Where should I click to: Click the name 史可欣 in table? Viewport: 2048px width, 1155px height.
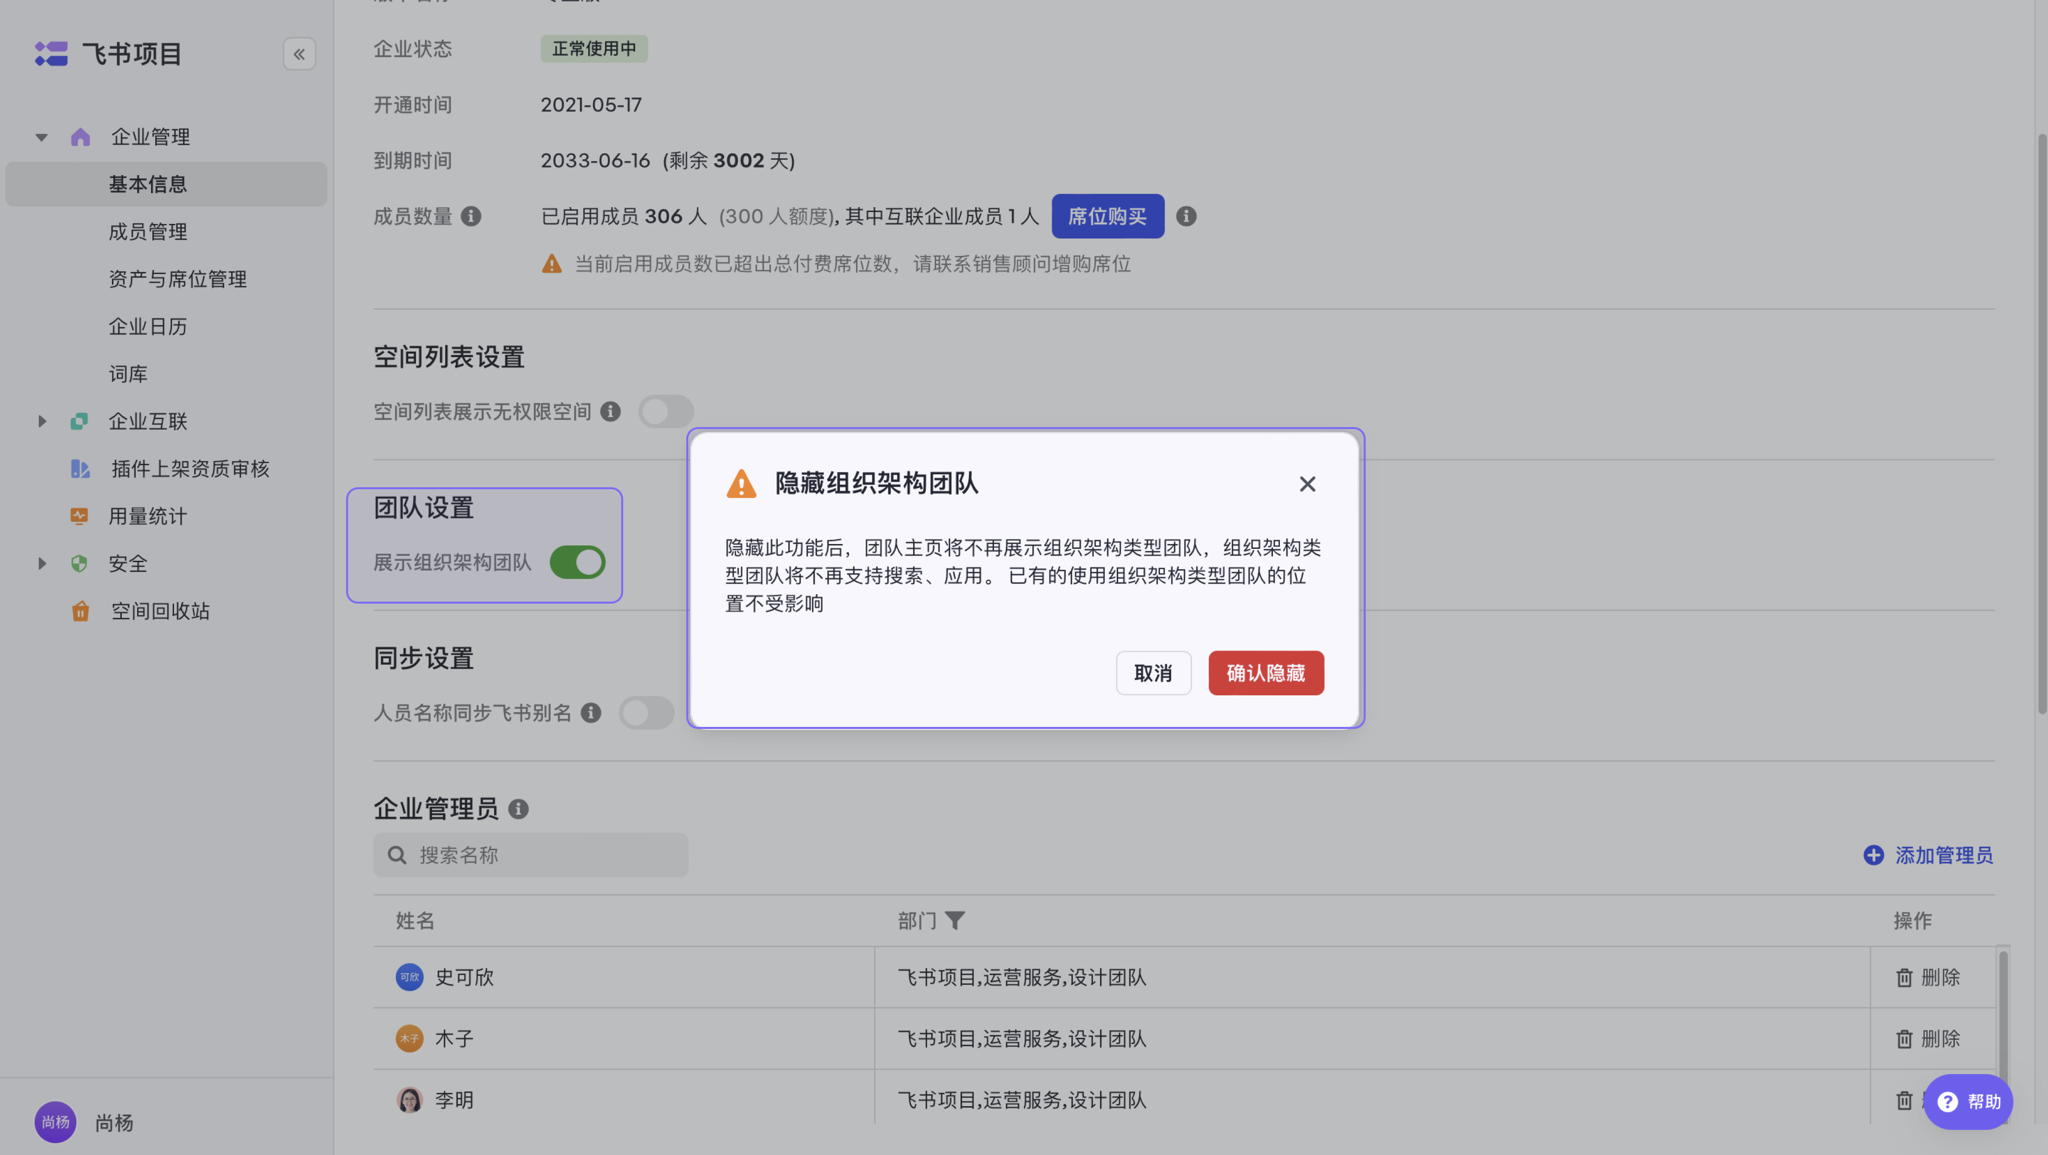pos(464,977)
